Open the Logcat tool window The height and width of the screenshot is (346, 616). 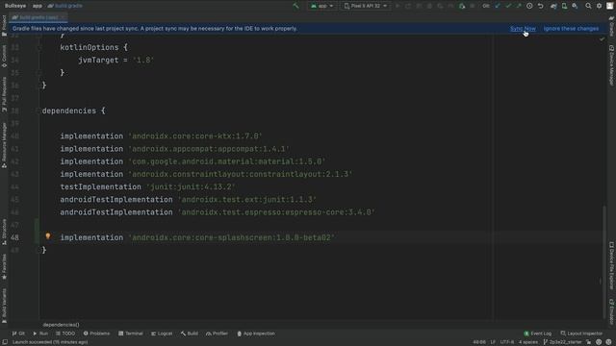(162, 334)
